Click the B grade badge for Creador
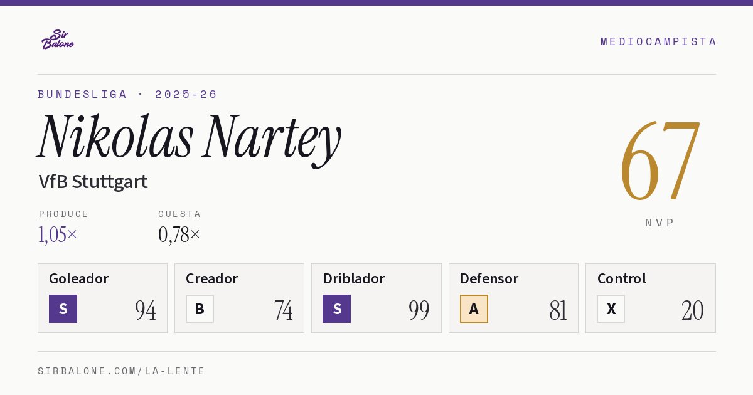 point(200,308)
